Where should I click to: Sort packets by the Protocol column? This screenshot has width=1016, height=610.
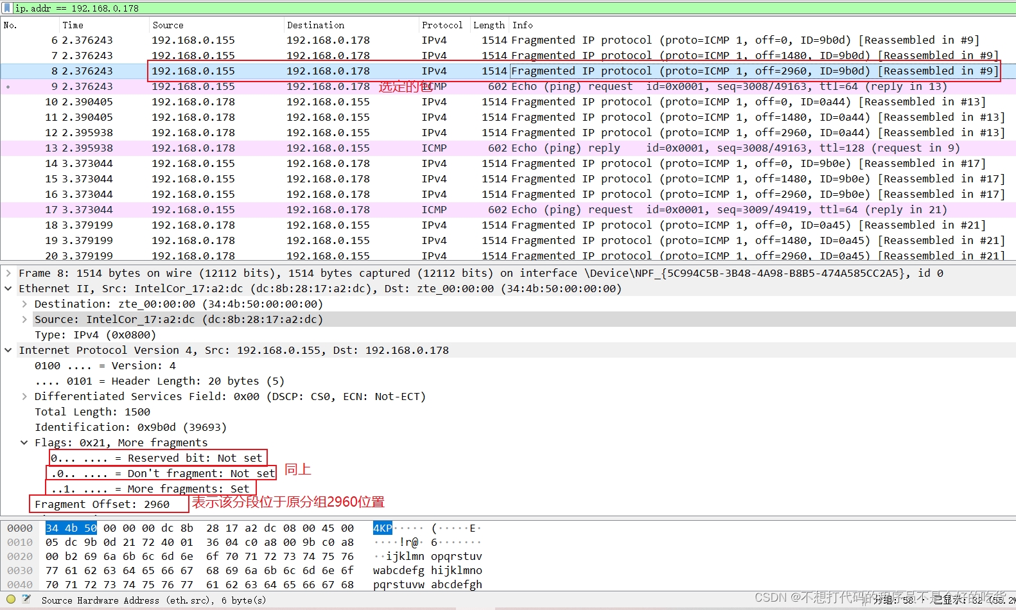click(444, 25)
